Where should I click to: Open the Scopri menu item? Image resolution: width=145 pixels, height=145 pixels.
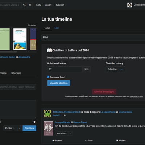(48, 5)
